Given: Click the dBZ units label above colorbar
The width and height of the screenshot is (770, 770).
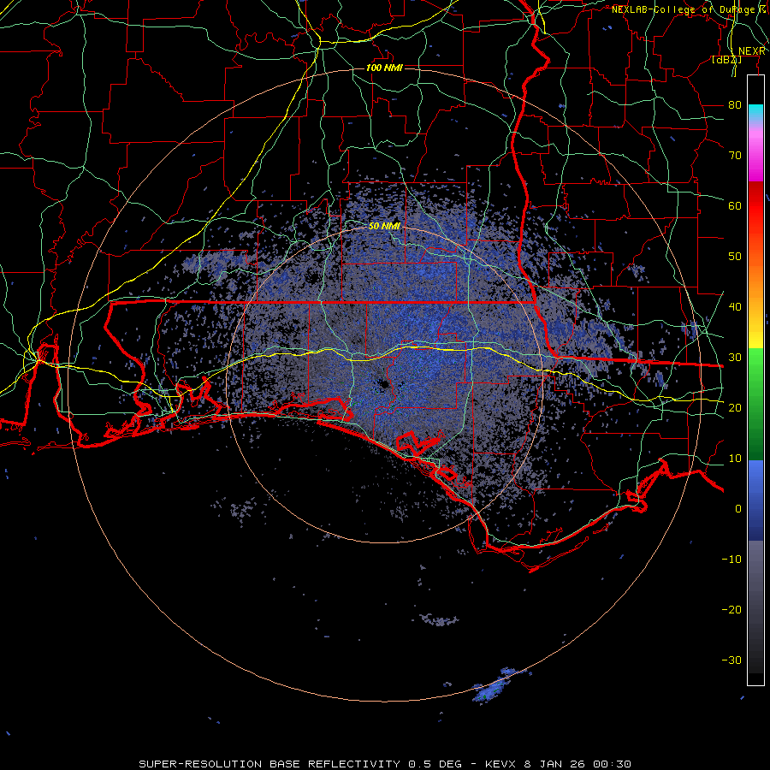Looking at the screenshot, I should (x=726, y=59).
